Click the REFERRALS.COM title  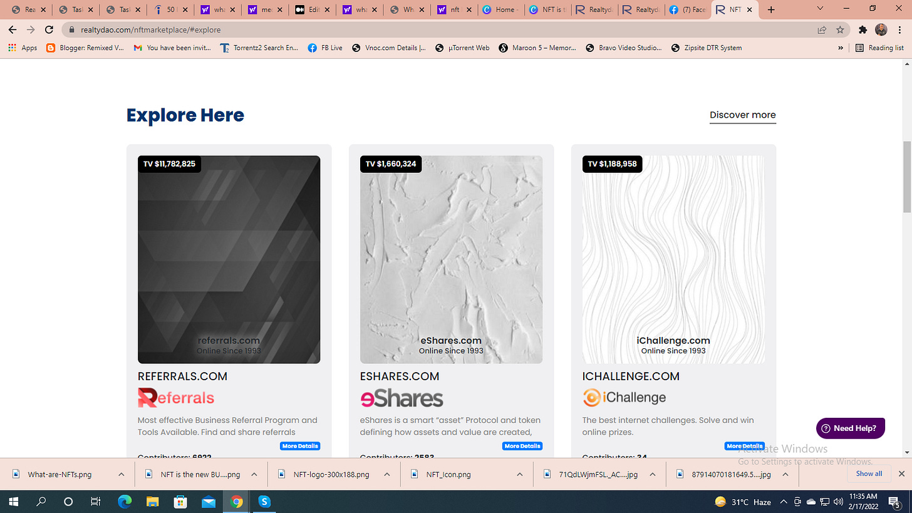point(182,376)
